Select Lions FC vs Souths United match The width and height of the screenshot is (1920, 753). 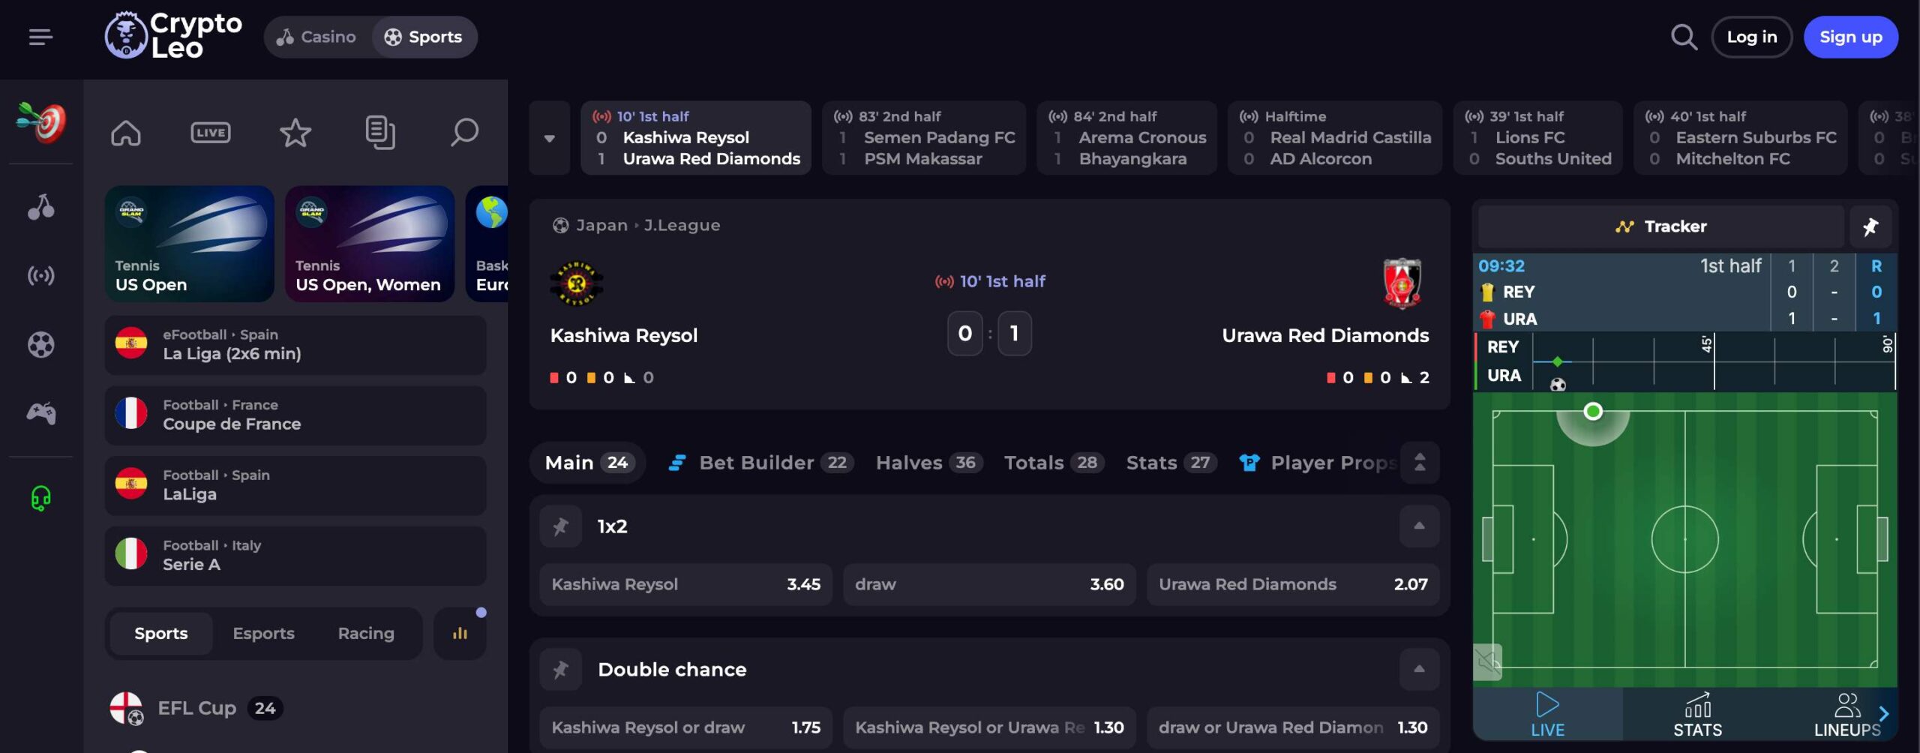point(1538,138)
